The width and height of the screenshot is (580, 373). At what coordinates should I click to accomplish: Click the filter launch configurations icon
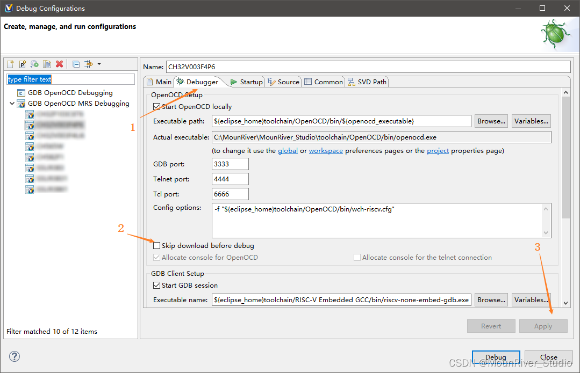coord(89,64)
